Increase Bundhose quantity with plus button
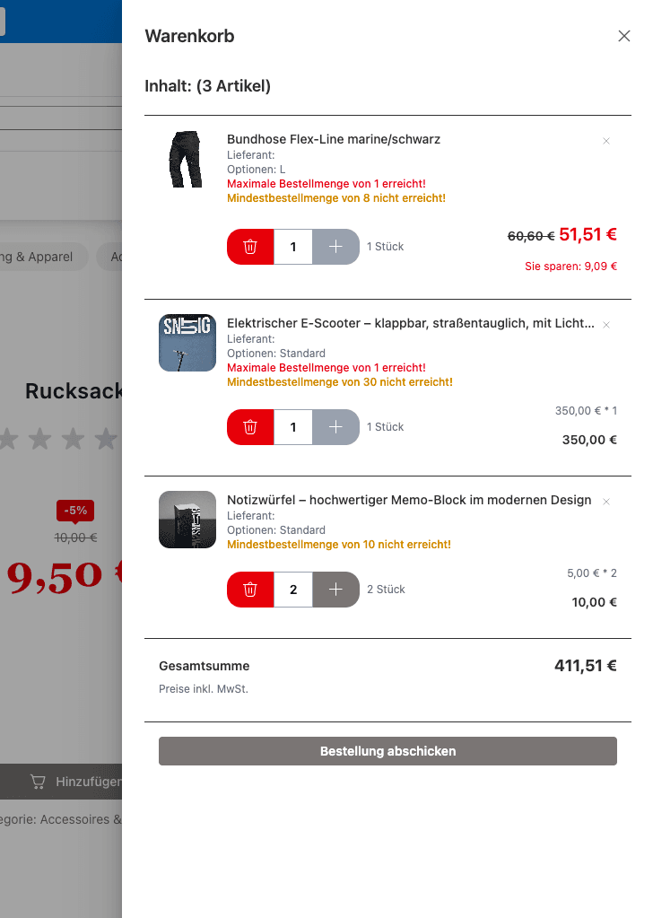Image resolution: width=653 pixels, height=918 pixels. click(335, 247)
